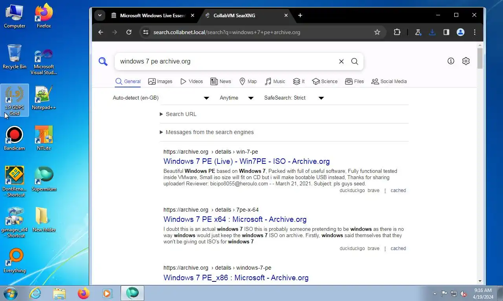Open Windows 7 PE x64 Microsoft result

pos(235,219)
